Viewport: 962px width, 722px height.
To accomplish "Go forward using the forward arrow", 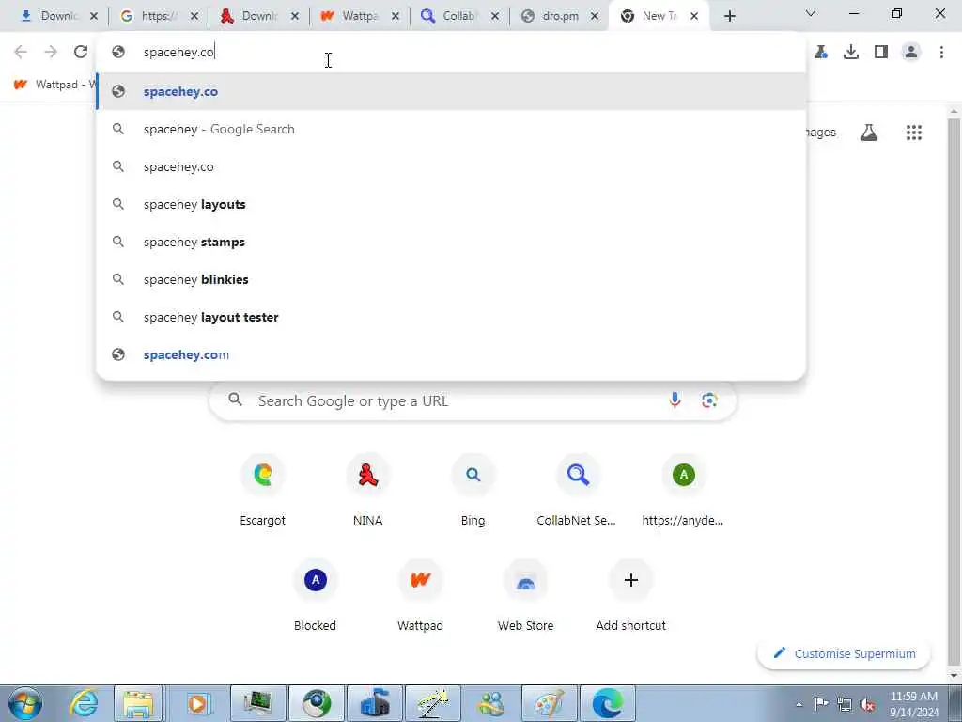I will tap(51, 53).
